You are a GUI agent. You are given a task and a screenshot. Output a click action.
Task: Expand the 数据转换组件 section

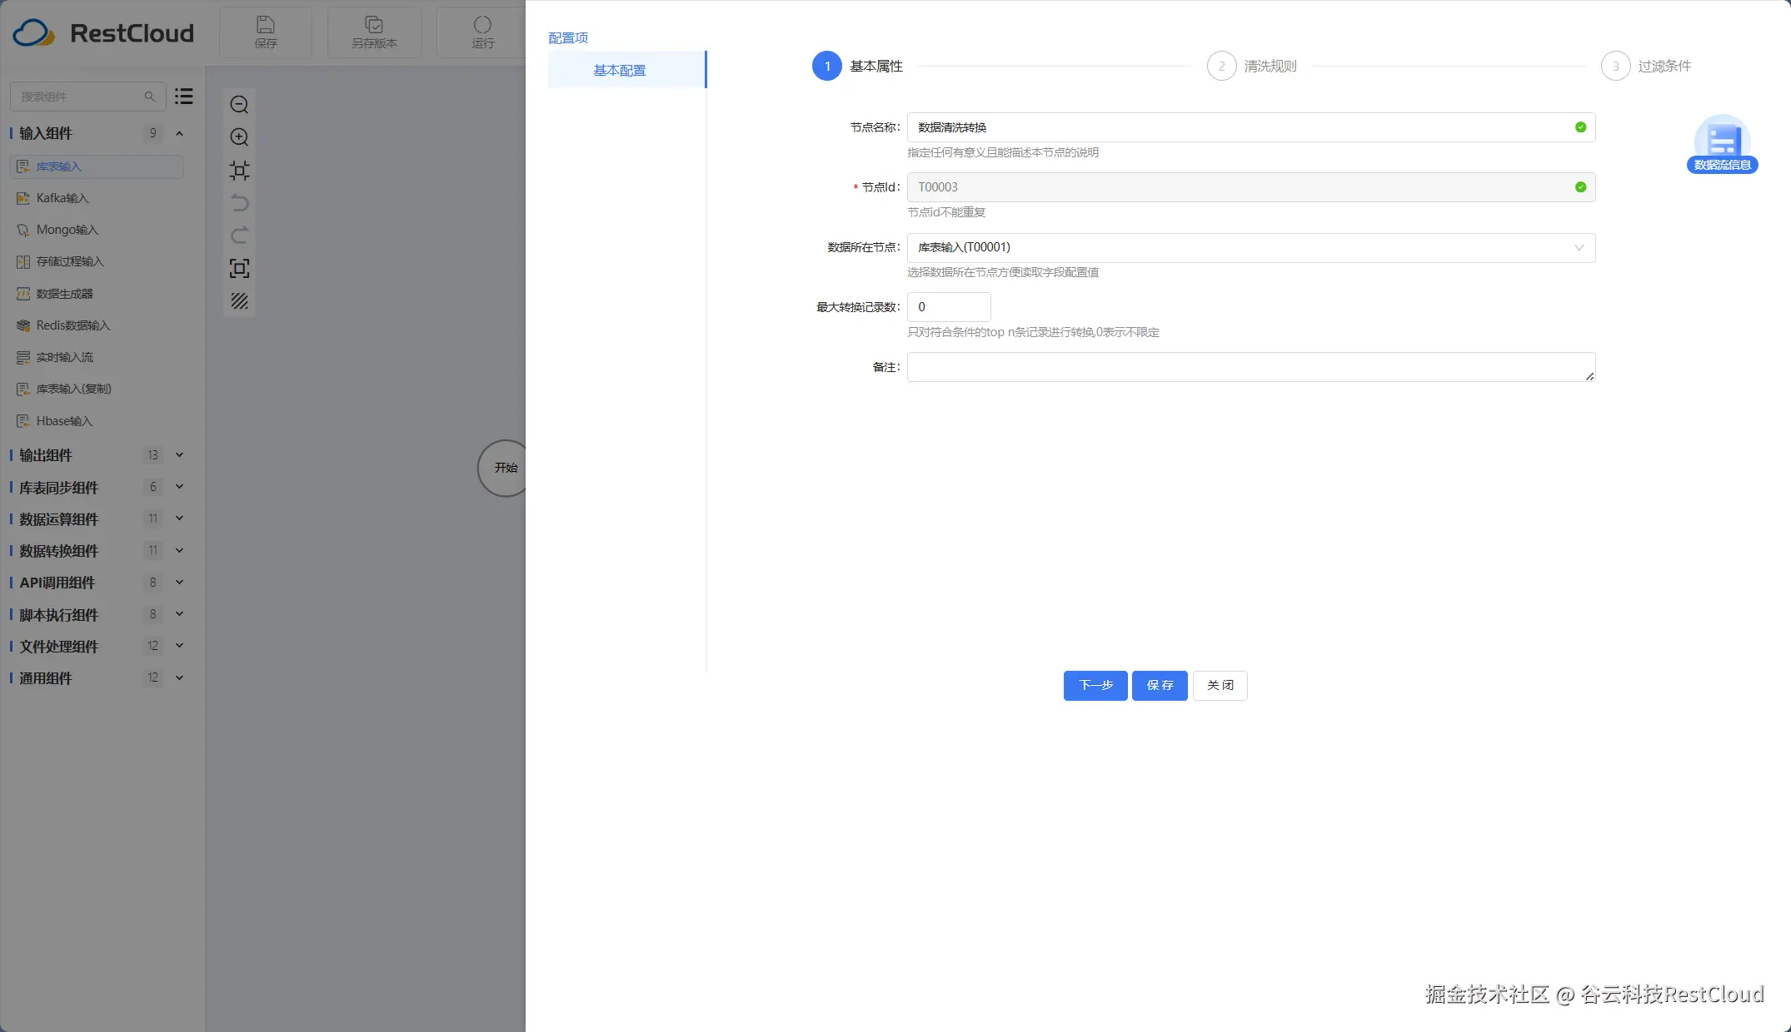coord(179,551)
